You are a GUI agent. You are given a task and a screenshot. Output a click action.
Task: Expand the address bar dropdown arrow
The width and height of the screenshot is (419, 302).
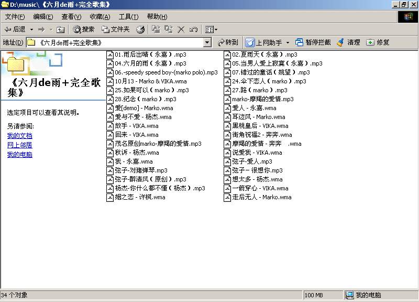207,42
